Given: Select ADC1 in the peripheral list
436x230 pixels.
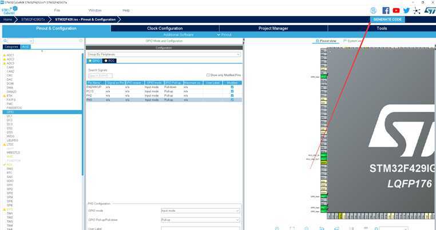Looking at the screenshot, I should [x=10, y=55].
